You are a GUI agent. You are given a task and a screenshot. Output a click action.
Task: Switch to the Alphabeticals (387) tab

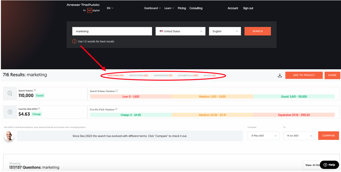point(188,75)
